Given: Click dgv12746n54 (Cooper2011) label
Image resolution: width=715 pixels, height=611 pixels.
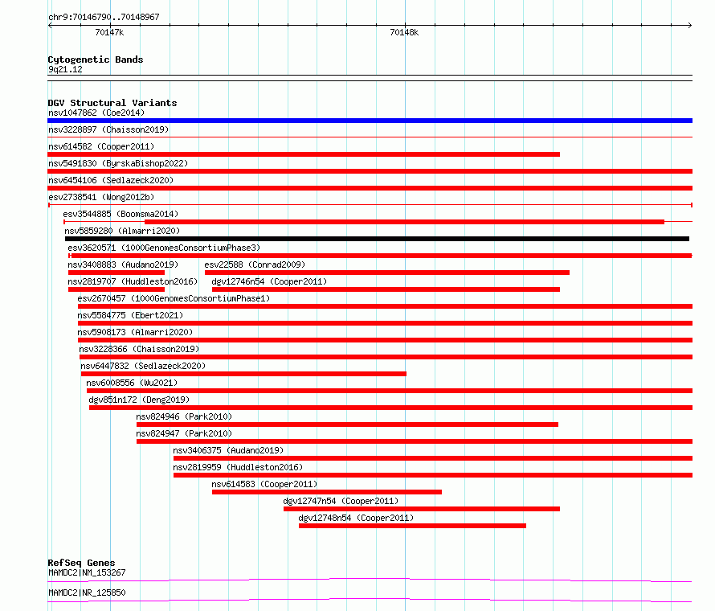Looking at the screenshot, I should tap(269, 281).
